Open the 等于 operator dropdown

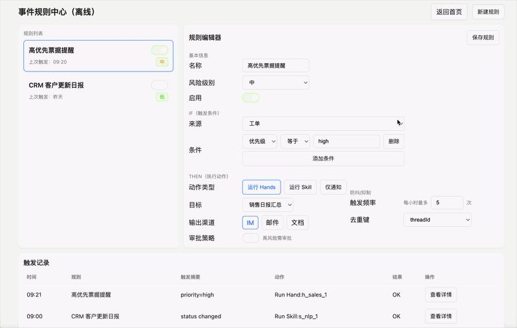295,141
